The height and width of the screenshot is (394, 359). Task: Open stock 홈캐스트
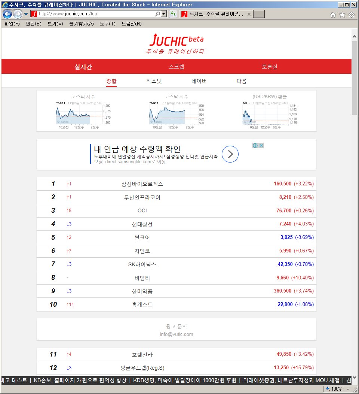click(x=142, y=304)
